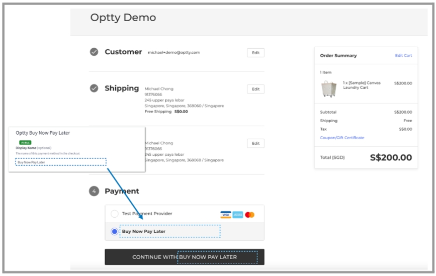Select the Buy Now Pay Later radio button
The width and height of the screenshot is (436, 276).
pyautogui.click(x=114, y=231)
